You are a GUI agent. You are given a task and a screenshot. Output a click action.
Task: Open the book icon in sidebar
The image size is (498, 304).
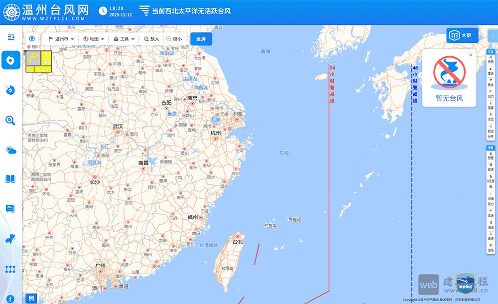(10, 179)
